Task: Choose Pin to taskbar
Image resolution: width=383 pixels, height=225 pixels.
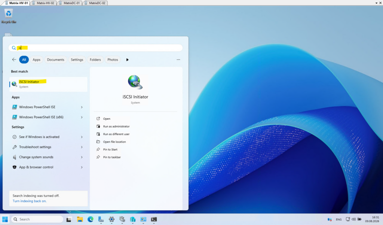Action: [112, 157]
